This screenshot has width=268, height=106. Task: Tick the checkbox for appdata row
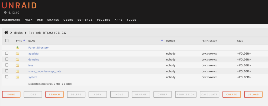[x=7, y=53]
